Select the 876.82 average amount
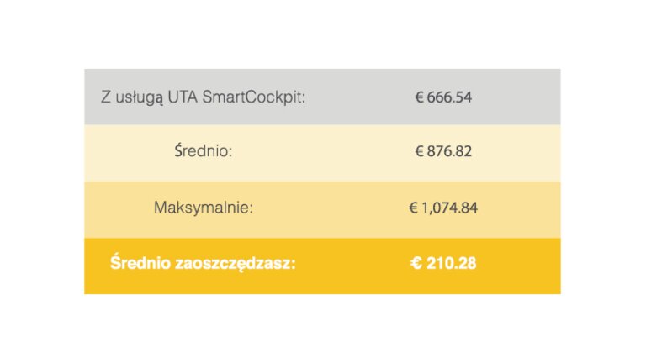646x363 pixels. coord(449,151)
